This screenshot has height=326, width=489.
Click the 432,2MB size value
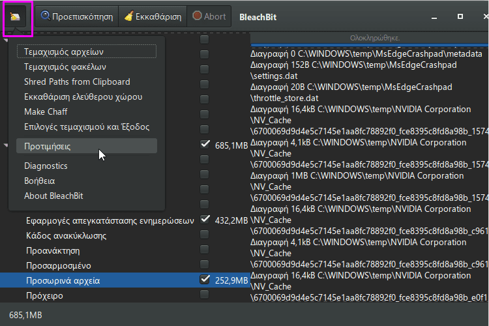(x=231, y=221)
